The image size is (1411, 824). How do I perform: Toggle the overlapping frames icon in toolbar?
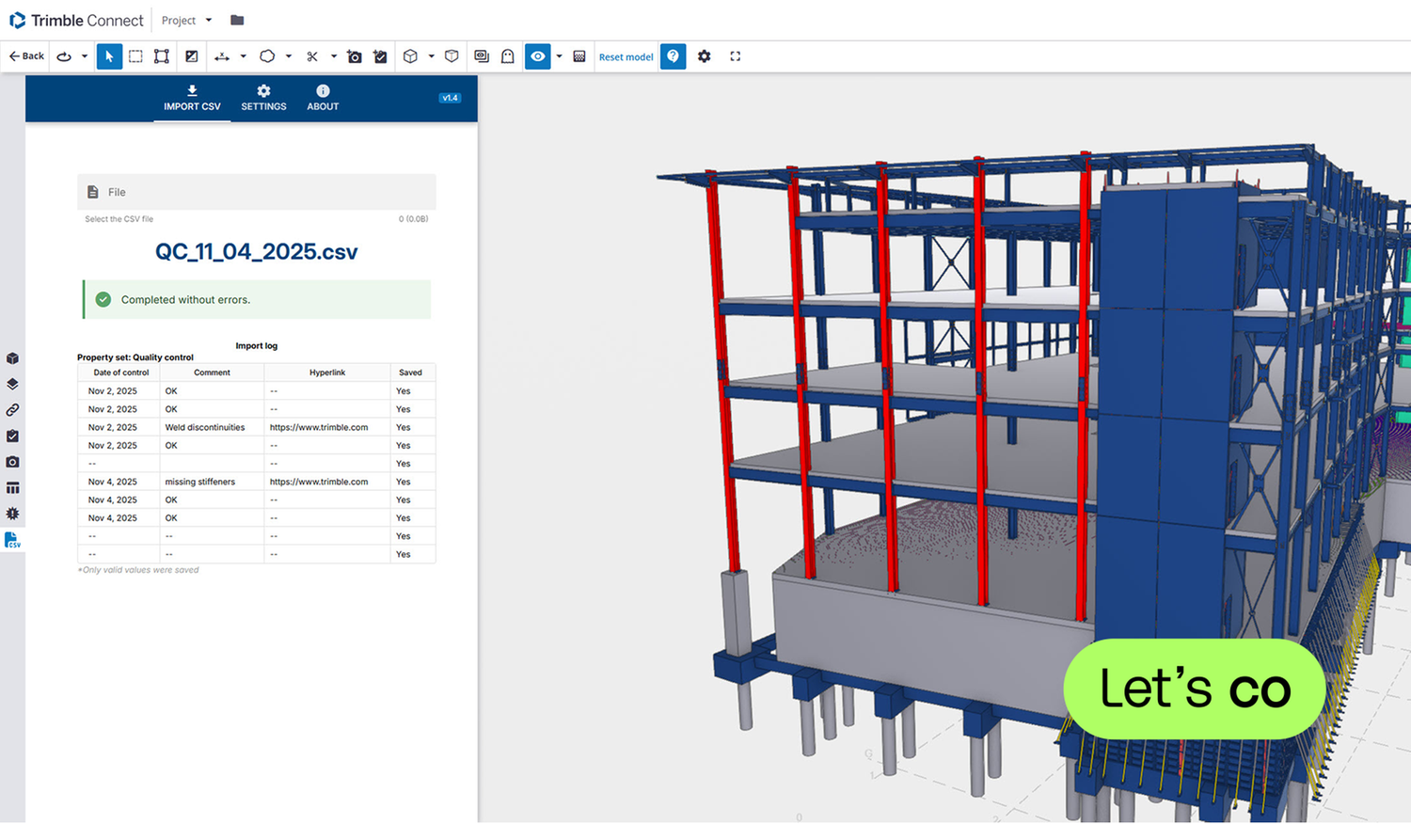coord(482,56)
